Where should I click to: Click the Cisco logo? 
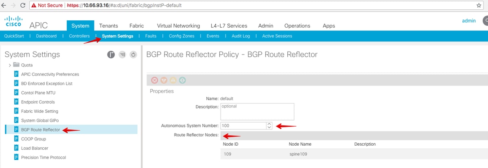click(x=13, y=22)
